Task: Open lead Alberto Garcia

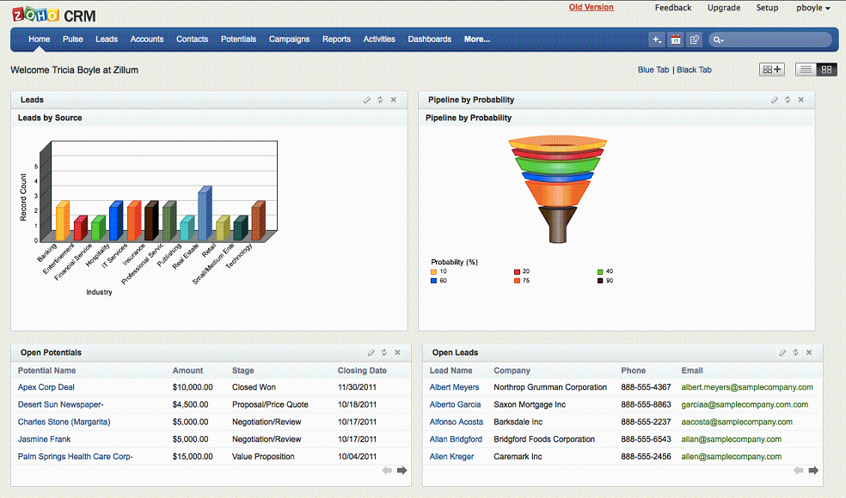Action: (455, 404)
